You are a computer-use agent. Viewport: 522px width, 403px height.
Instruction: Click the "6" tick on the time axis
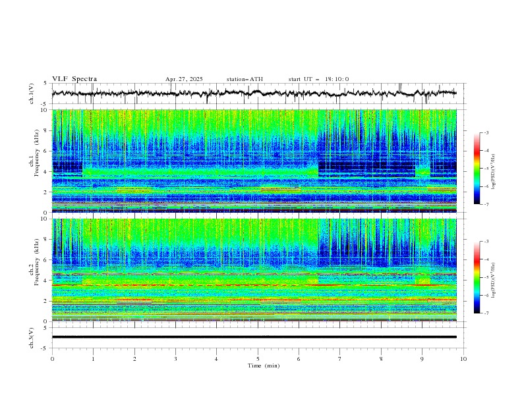tap(299, 359)
